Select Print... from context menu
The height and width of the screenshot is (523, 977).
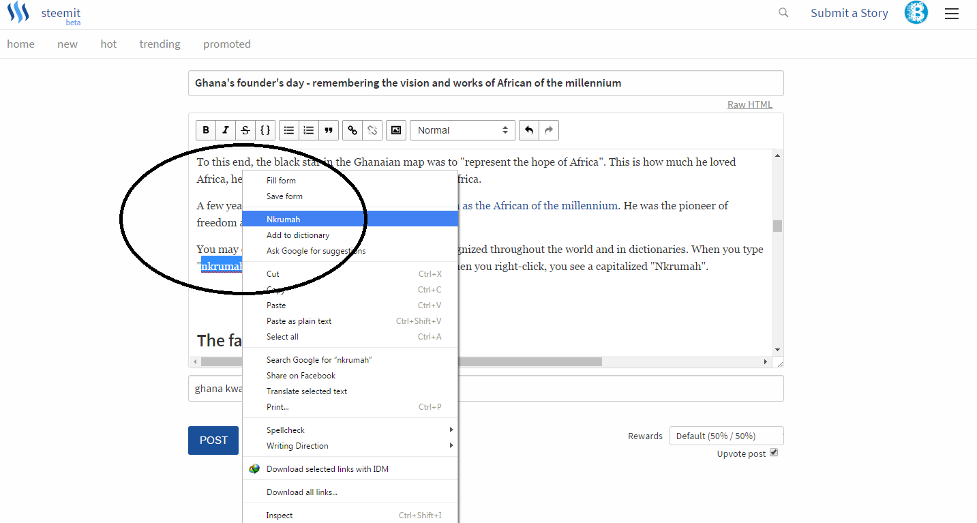click(x=350, y=407)
